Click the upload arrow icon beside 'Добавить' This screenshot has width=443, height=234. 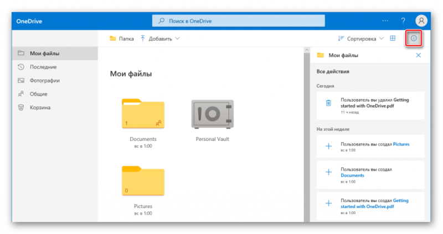pos(143,39)
